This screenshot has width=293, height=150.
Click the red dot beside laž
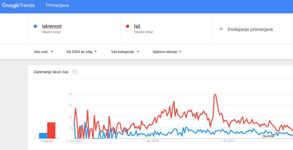pos(127,26)
